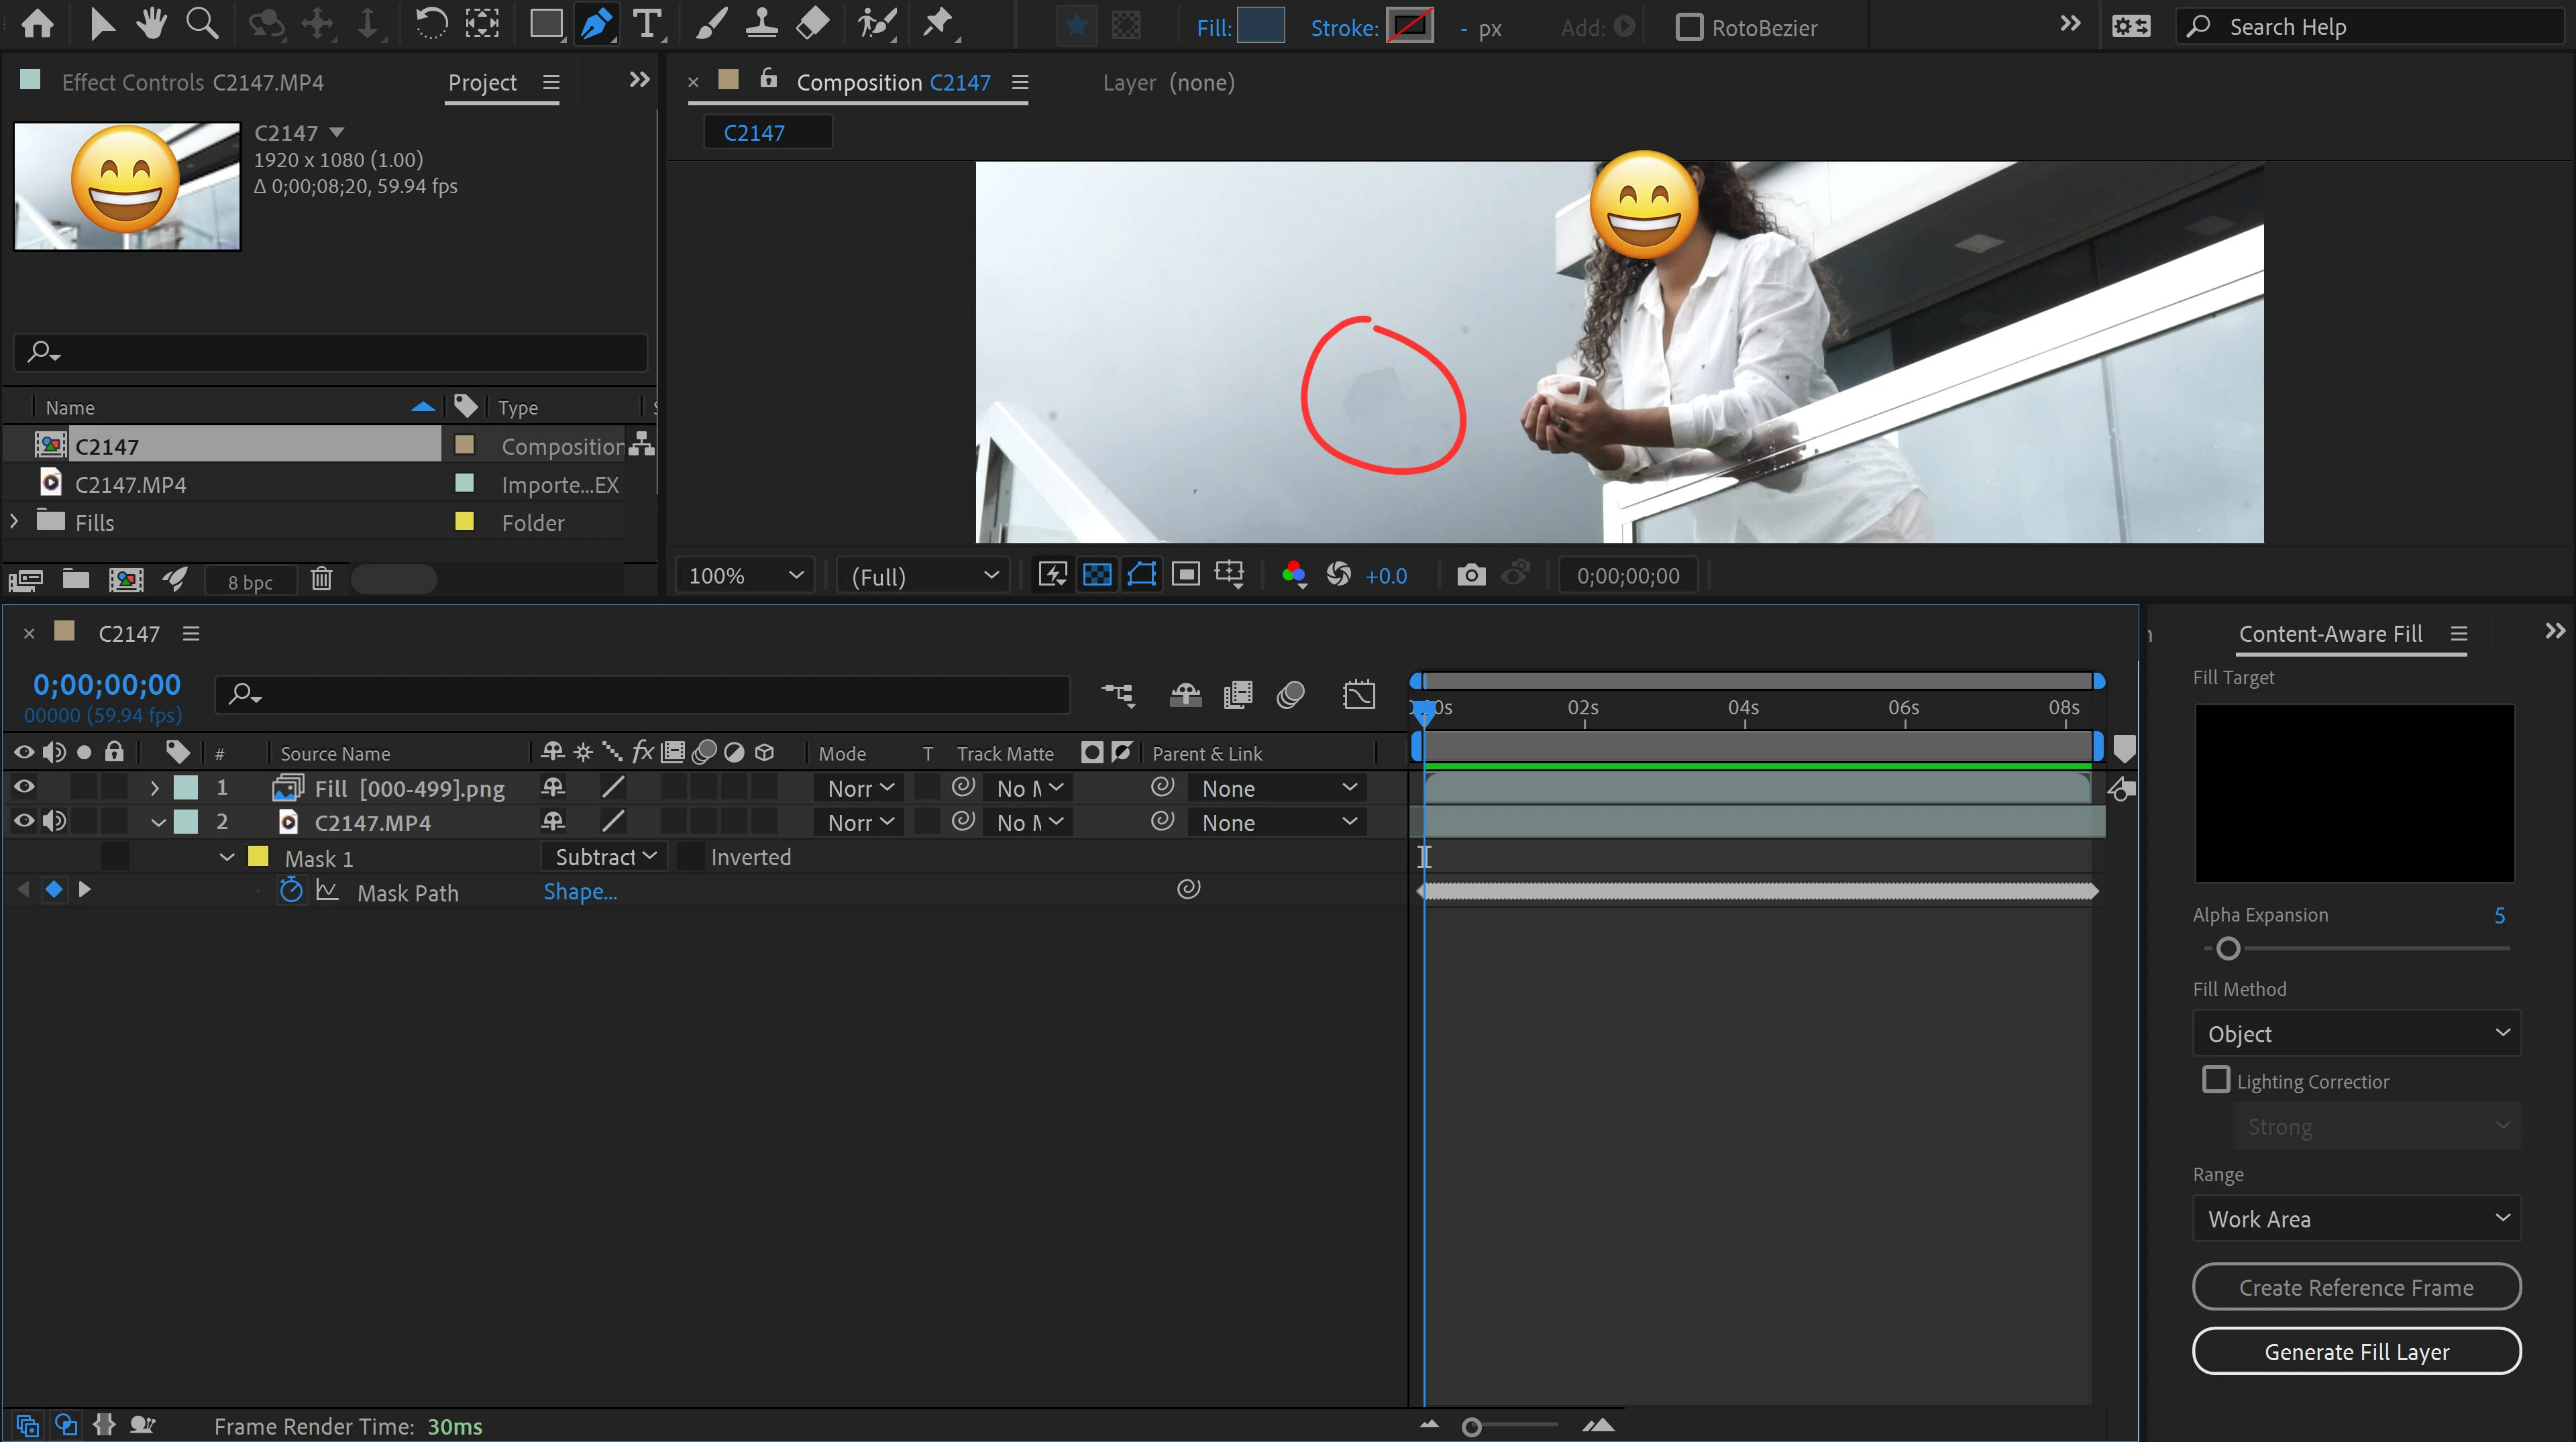The width and height of the screenshot is (2576, 1442).
Task: Click Create Reference Frame button
Action: [2356, 1288]
